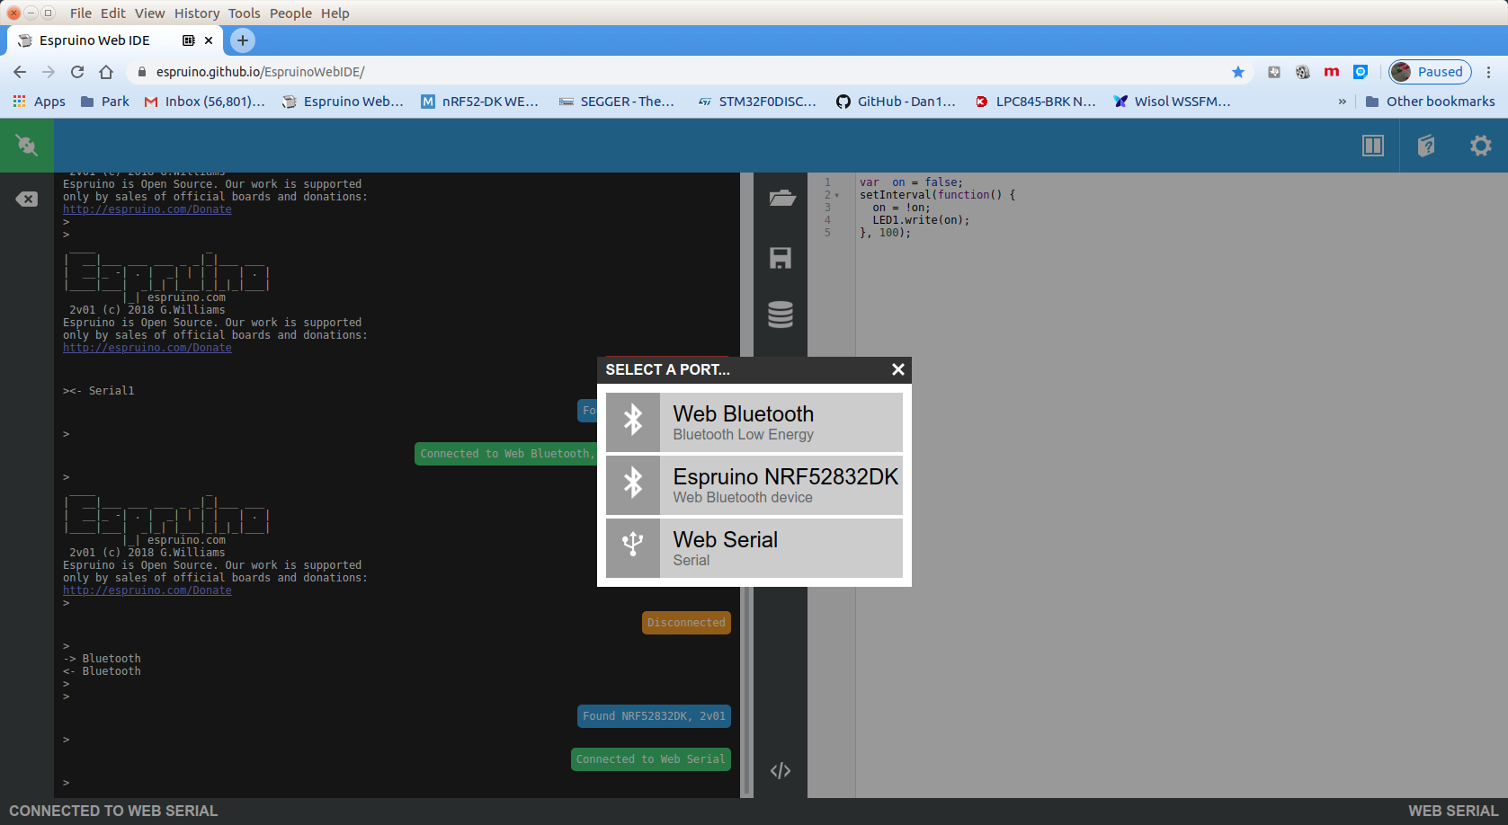Collapse the code fold arrow on line 2

[837, 195]
